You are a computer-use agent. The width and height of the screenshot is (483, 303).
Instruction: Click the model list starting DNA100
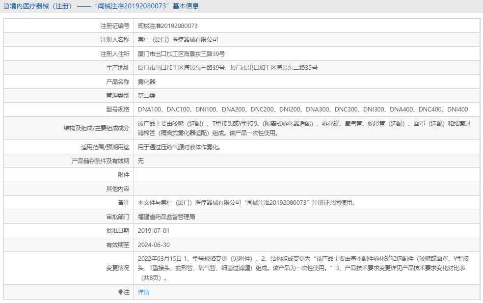point(303,110)
